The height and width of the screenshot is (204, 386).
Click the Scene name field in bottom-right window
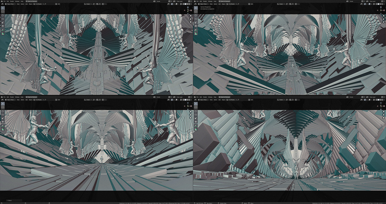(x=355, y=97)
